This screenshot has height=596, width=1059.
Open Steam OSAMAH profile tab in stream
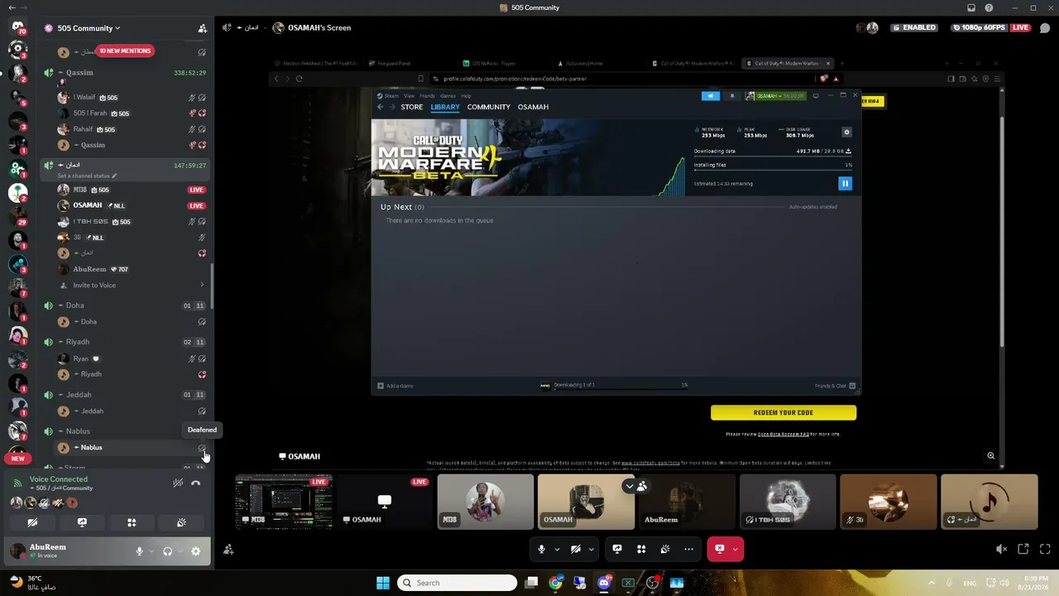[x=533, y=107]
